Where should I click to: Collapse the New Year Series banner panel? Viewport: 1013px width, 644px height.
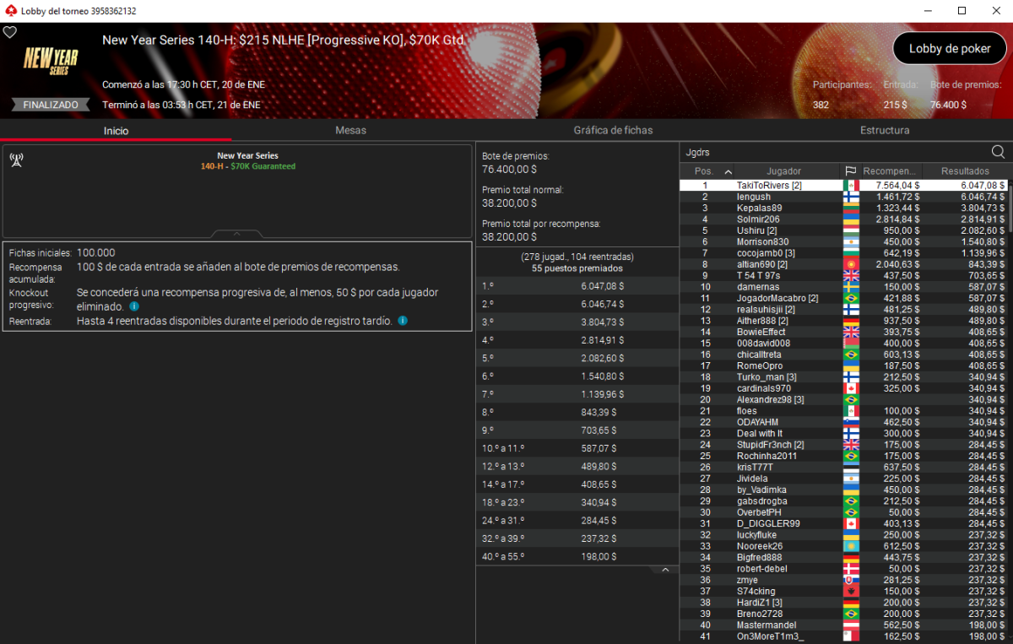click(236, 234)
